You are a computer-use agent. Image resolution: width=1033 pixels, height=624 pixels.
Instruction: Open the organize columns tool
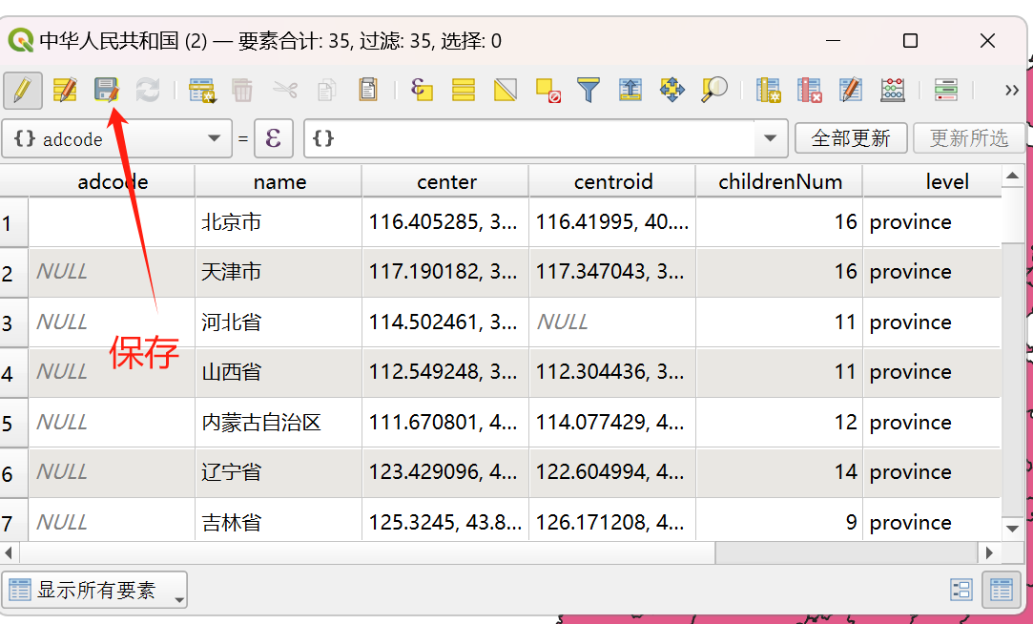pyautogui.click(x=851, y=90)
